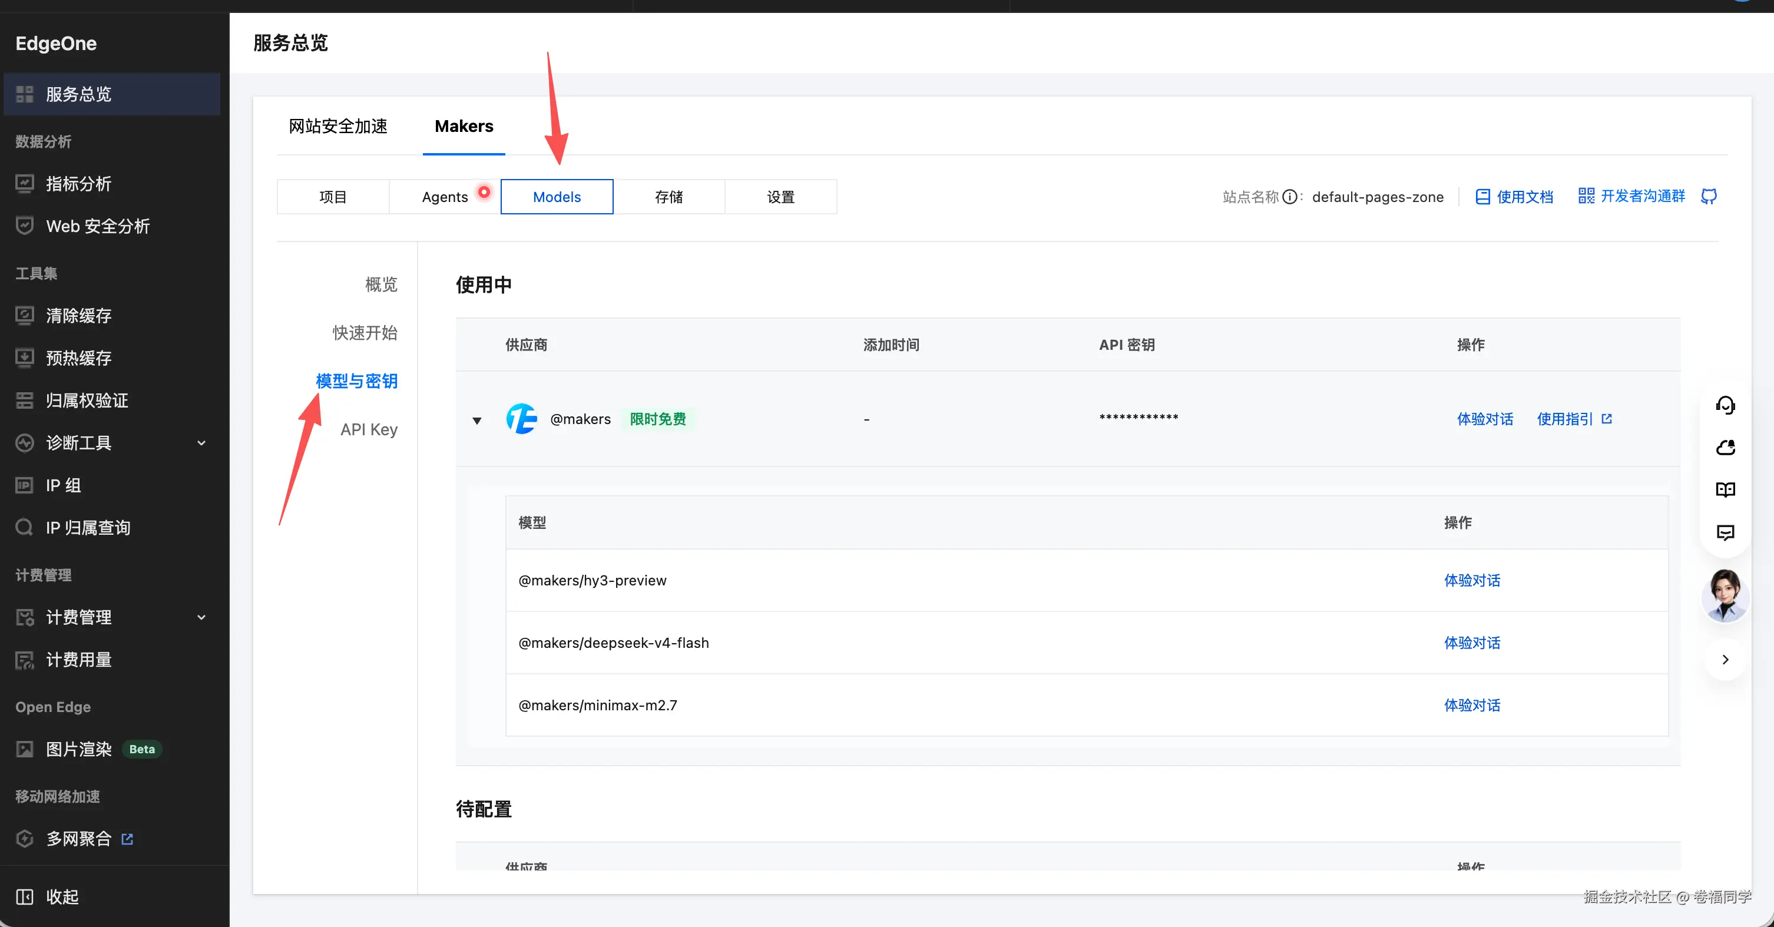This screenshot has width=1774, height=927.
Task: Click the @makers/deepseek-v4-flash model name
Action: click(x=614, y=643)
